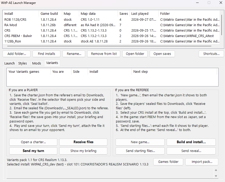Click the install list vertical scrollbar

pyautogui.click(x=222, y=25)
